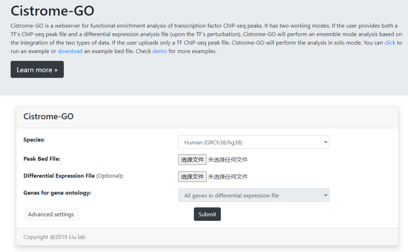Expand the Species dropdown

(254, 142)
